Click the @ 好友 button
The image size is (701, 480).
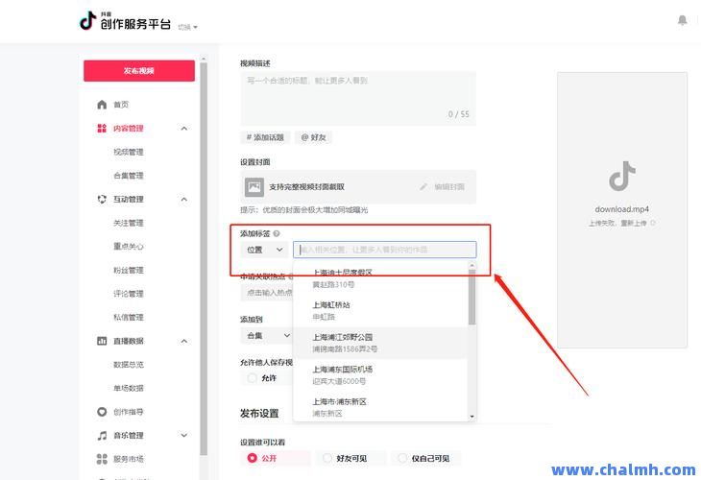[313, 137]
